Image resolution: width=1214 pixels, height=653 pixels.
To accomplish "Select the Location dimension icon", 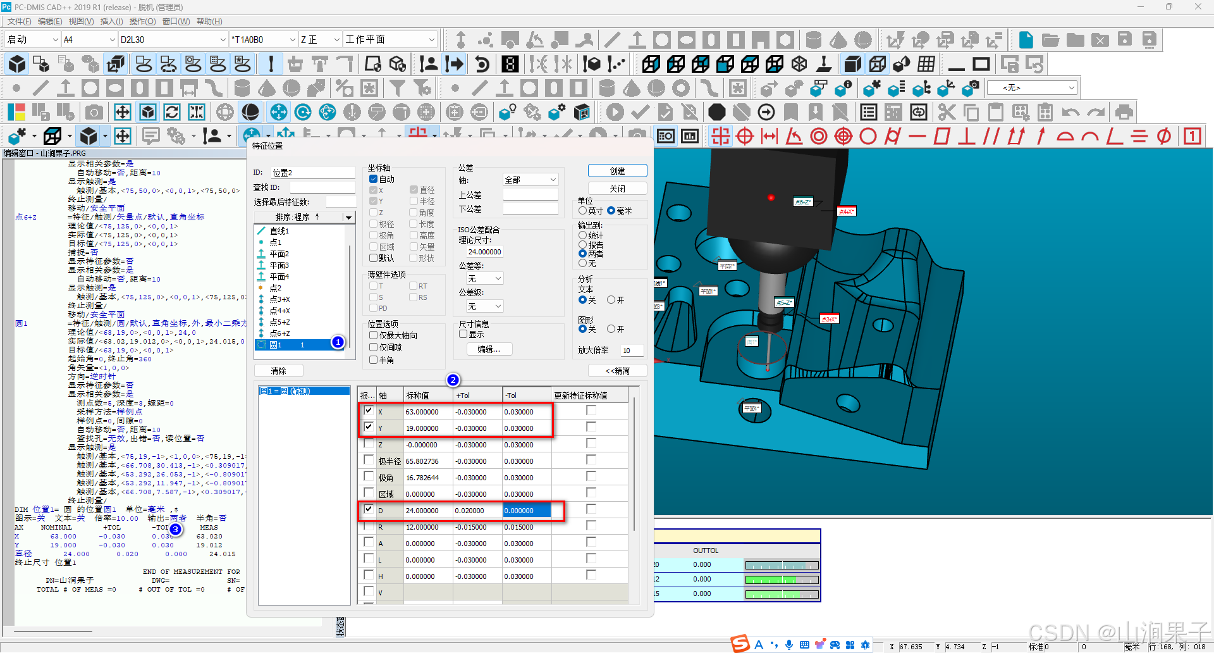I will coord(720,136).
